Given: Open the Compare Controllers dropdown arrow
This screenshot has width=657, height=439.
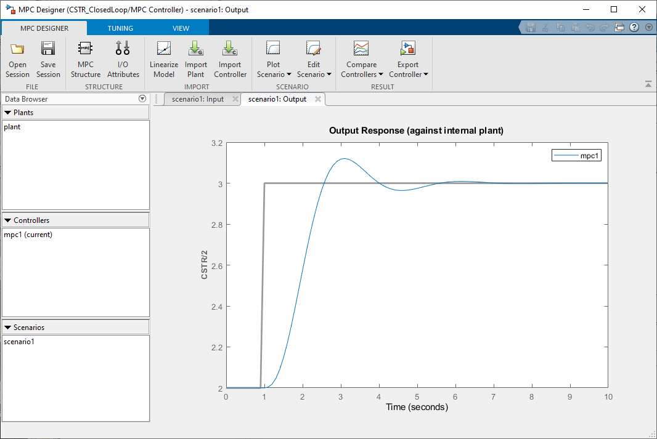Looking at the screenshot, I should pyautogui.click(x=381, y=75).
